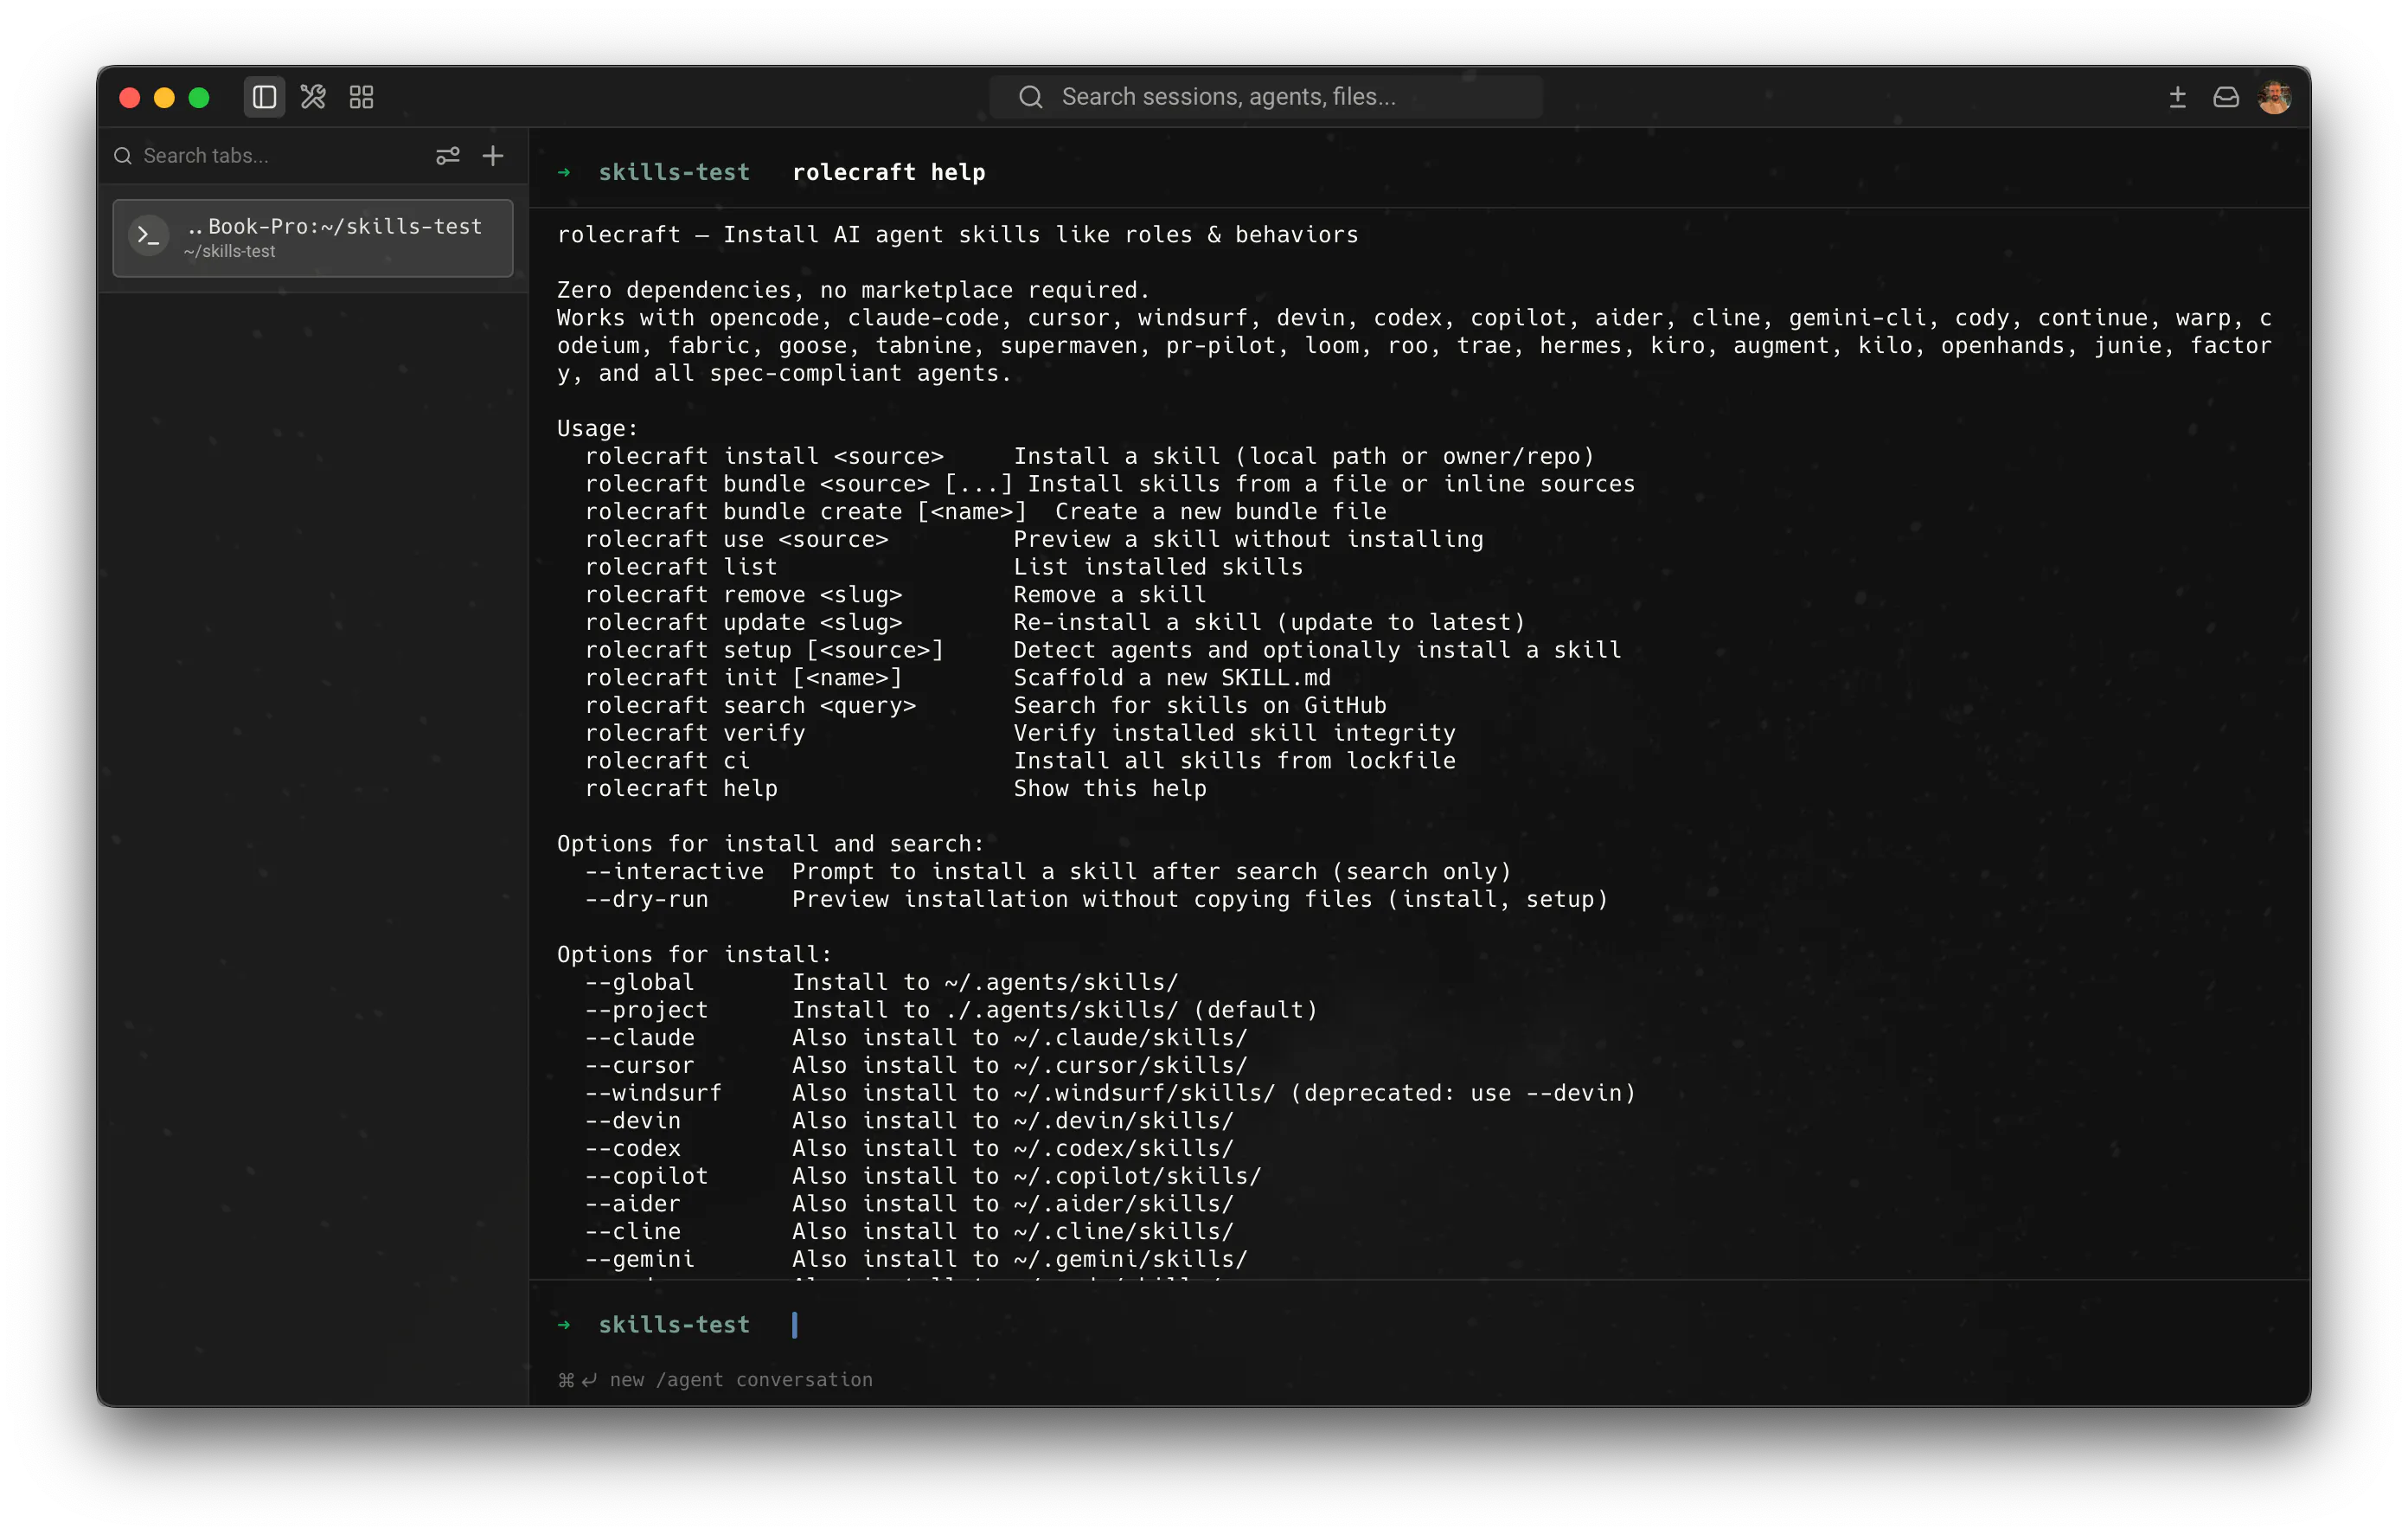Click the '--devin' option line
The height and width of the screenshot is (1535, 2408).
(909, 1121)
